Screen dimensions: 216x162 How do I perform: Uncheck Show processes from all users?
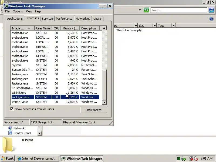coord(12,109)
